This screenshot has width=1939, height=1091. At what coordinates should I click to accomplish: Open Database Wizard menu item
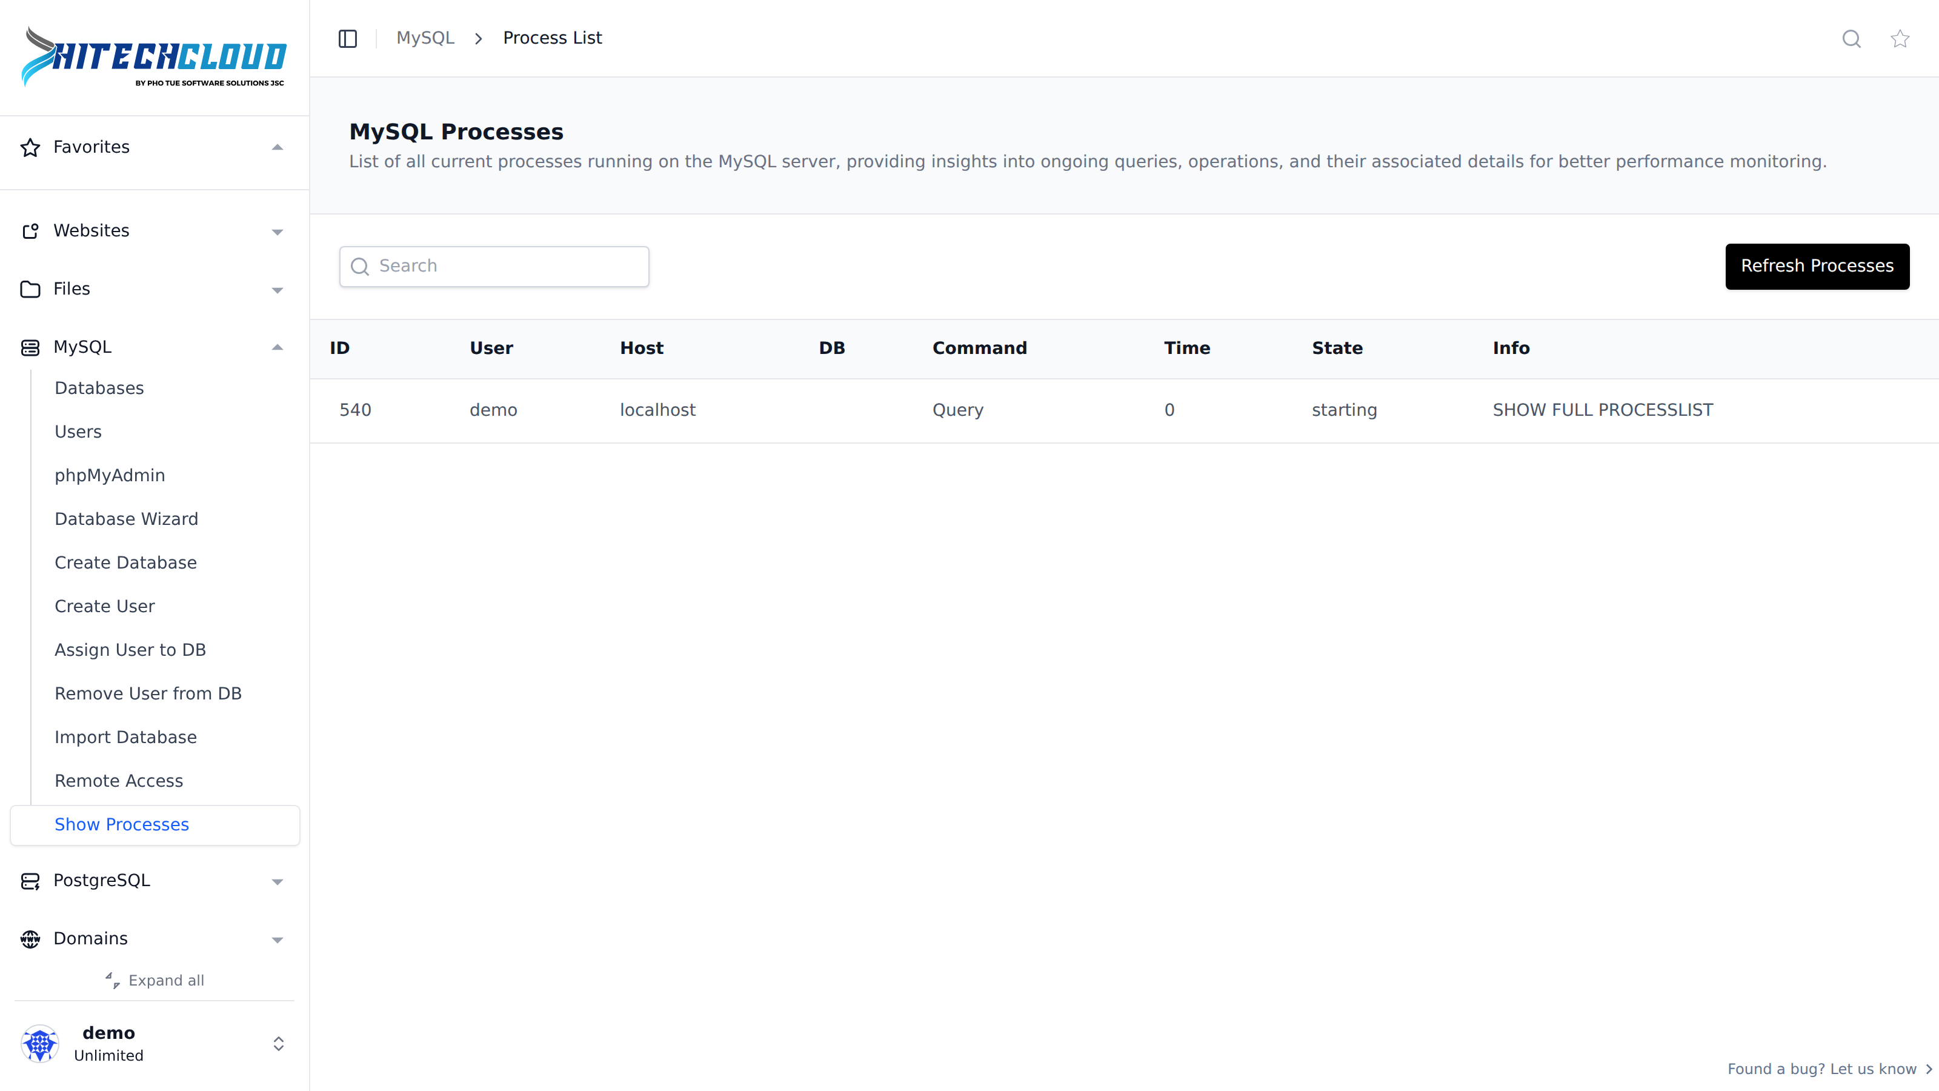tap(127, 519)
